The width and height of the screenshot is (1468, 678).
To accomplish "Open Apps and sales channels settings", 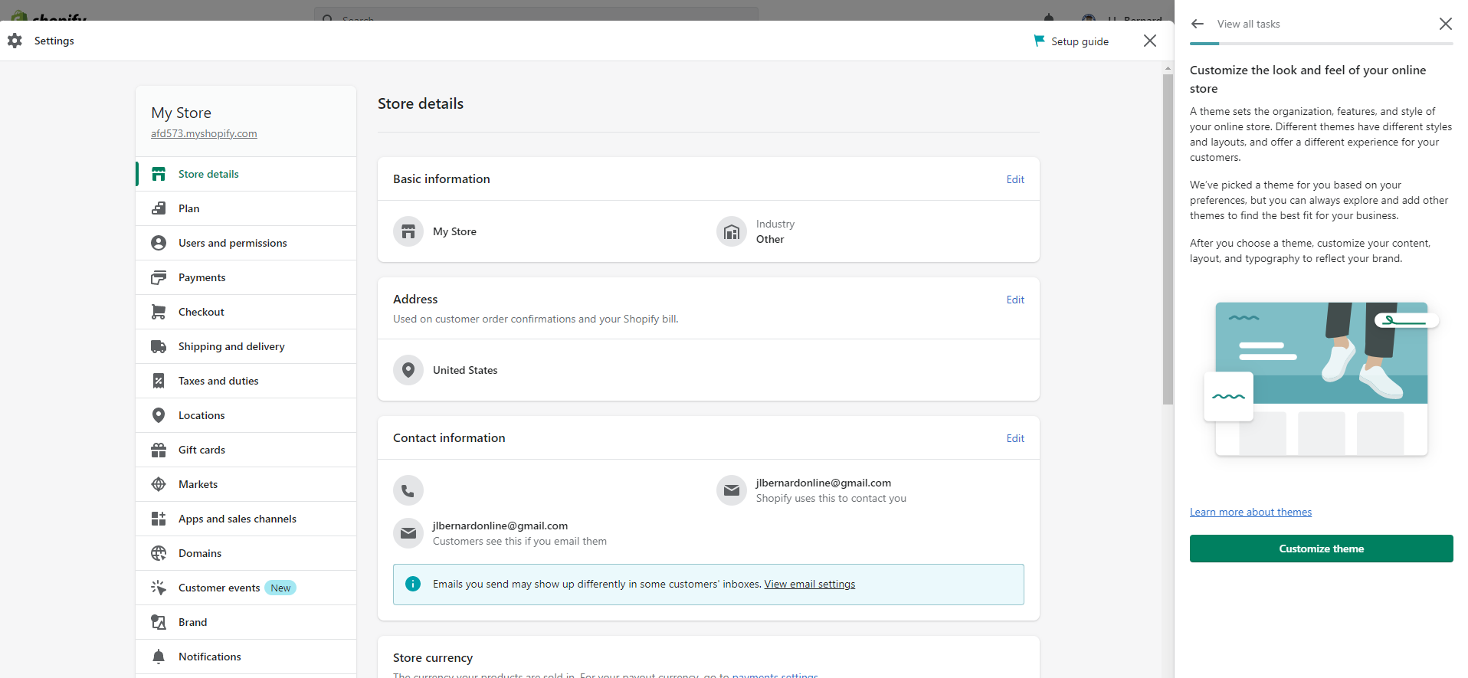I will tap(246, 519).
